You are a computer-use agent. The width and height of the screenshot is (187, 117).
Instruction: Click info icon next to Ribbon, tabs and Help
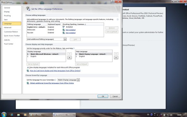click(74, 48)
